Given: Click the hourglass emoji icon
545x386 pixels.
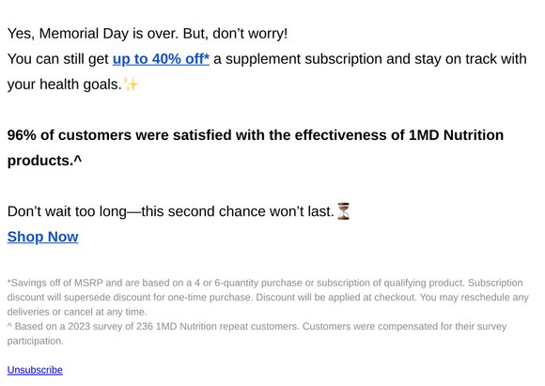Looking at the screenshot, I should [343, 211].
